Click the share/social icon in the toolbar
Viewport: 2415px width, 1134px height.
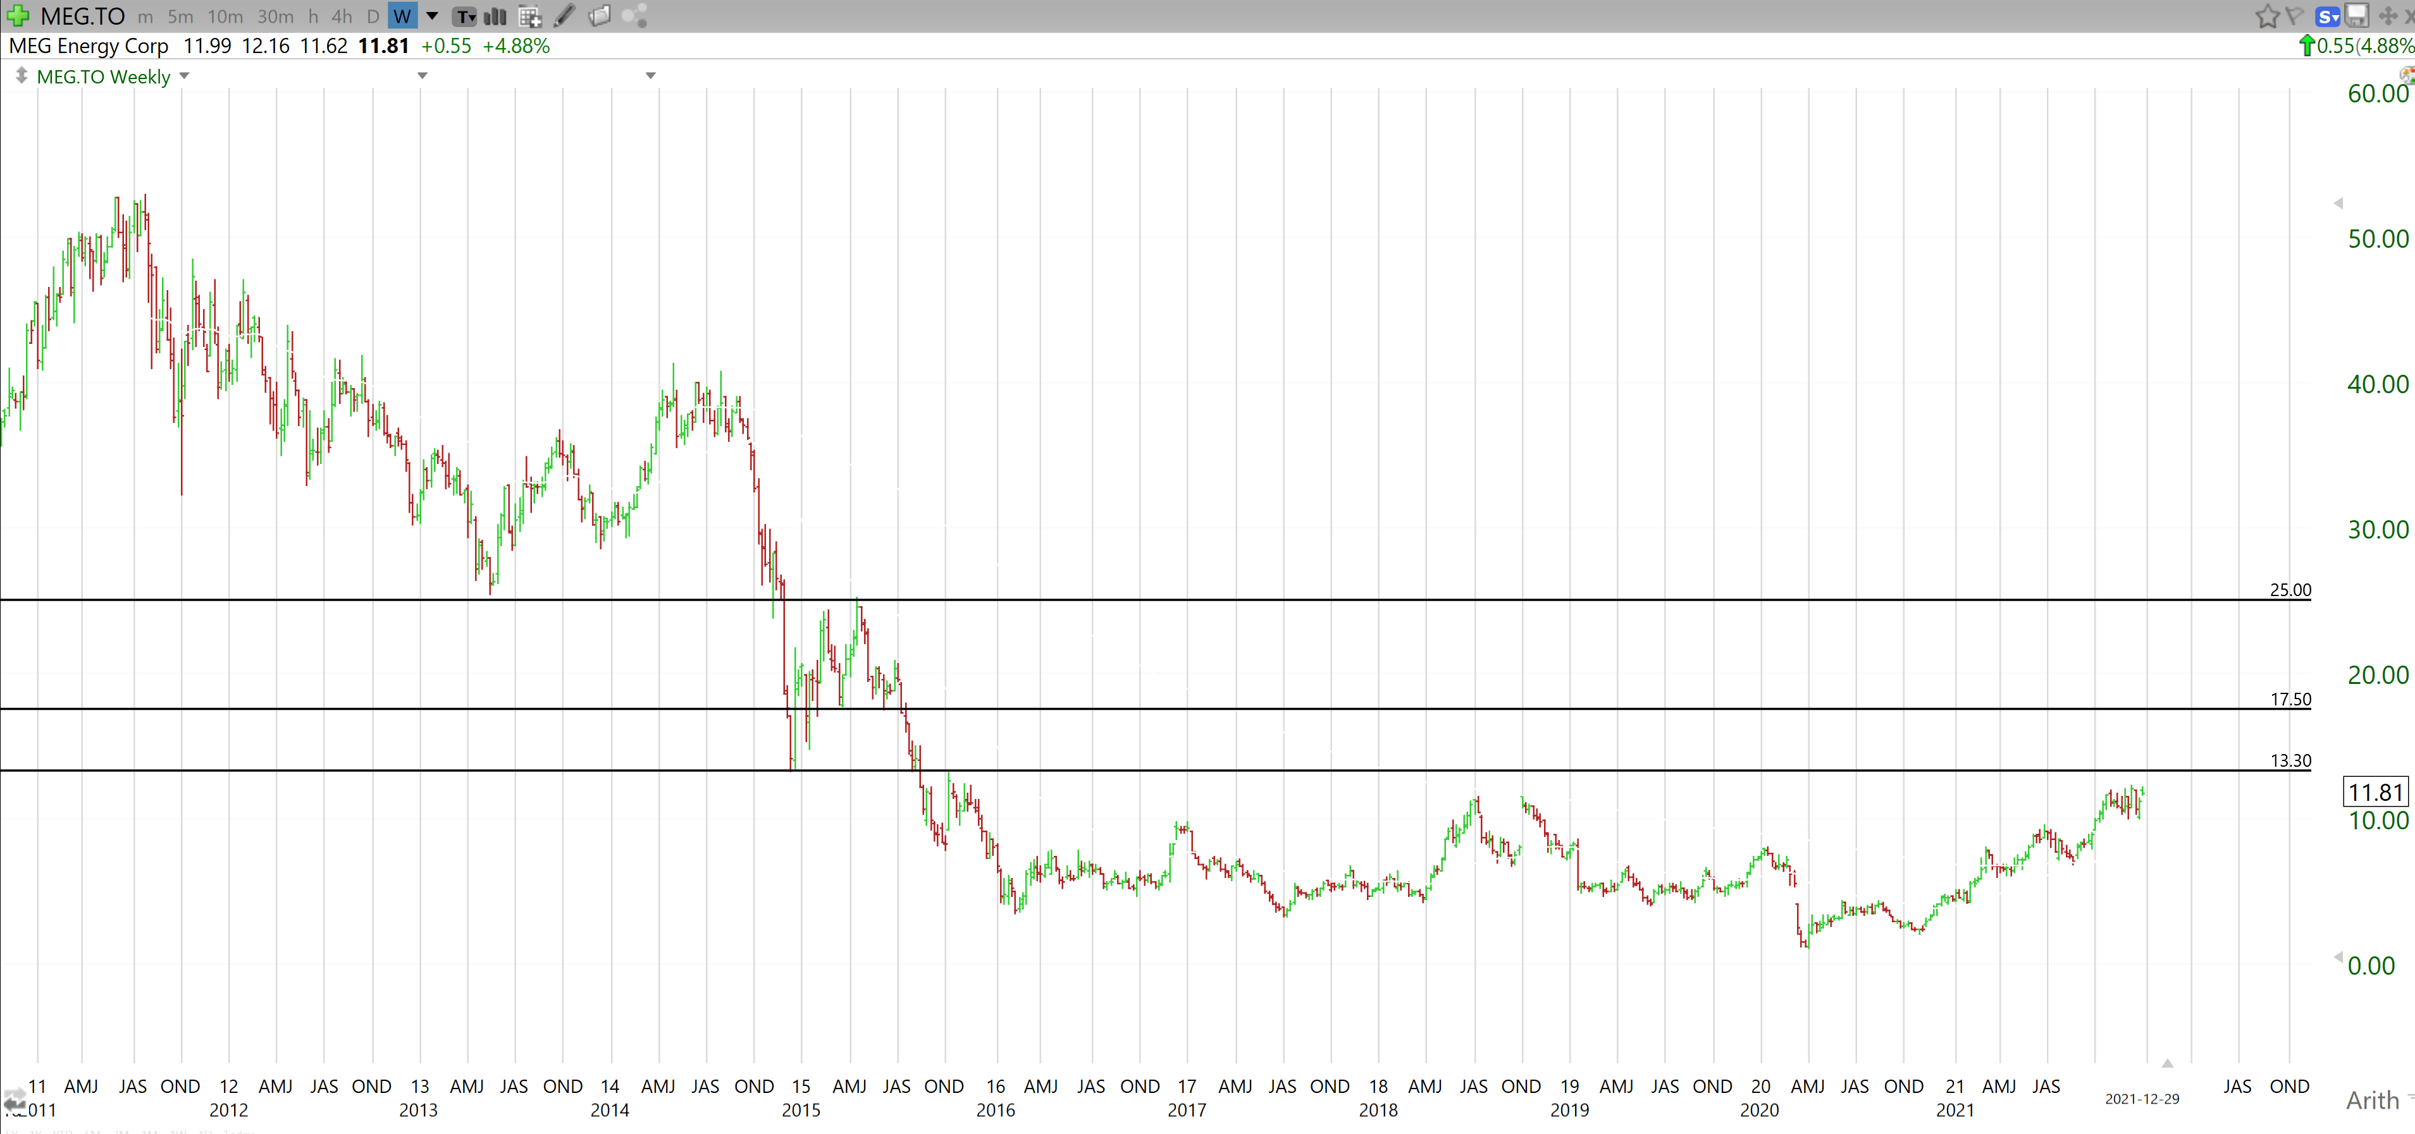click(636, 16)
